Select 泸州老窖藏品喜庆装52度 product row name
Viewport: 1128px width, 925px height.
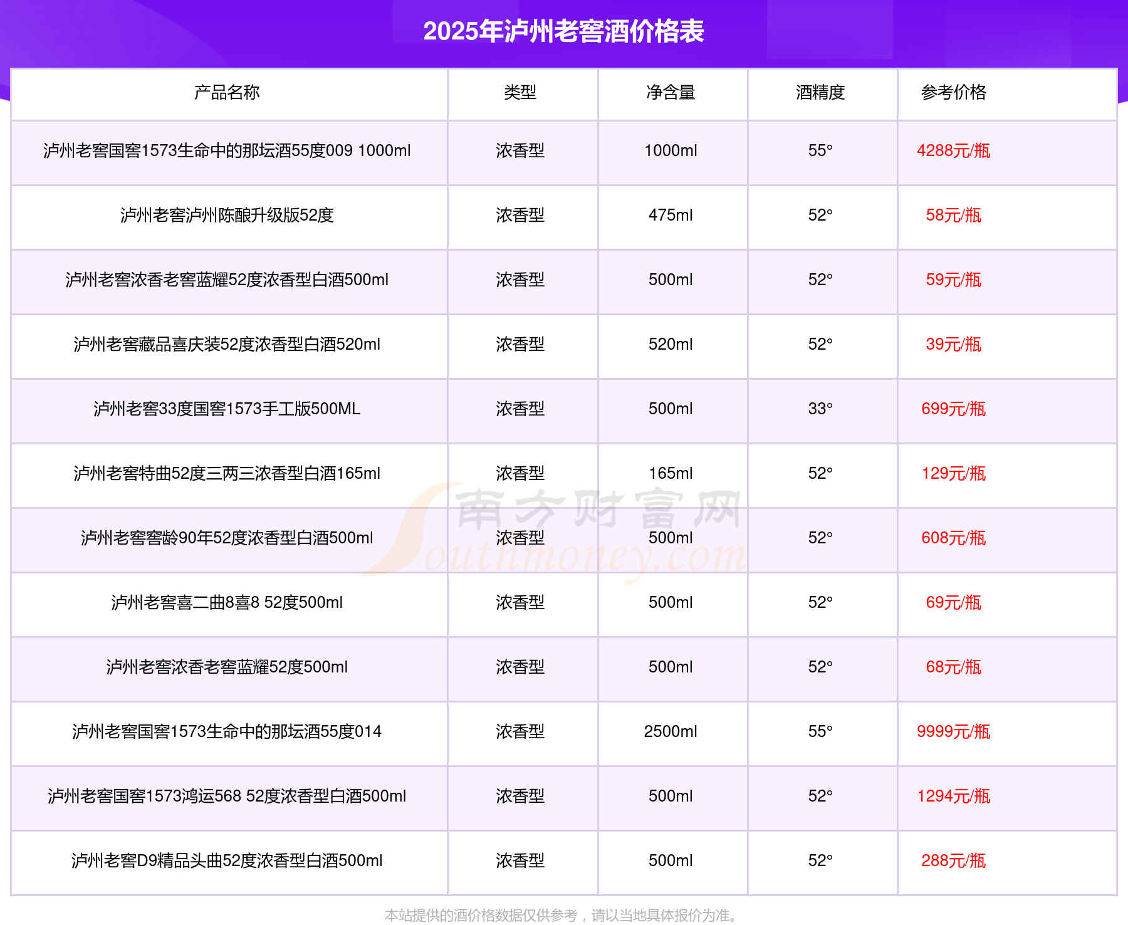(227, 345)
